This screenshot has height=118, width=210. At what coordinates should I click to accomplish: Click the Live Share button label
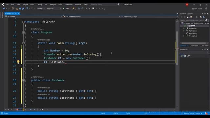click(198, 9)
